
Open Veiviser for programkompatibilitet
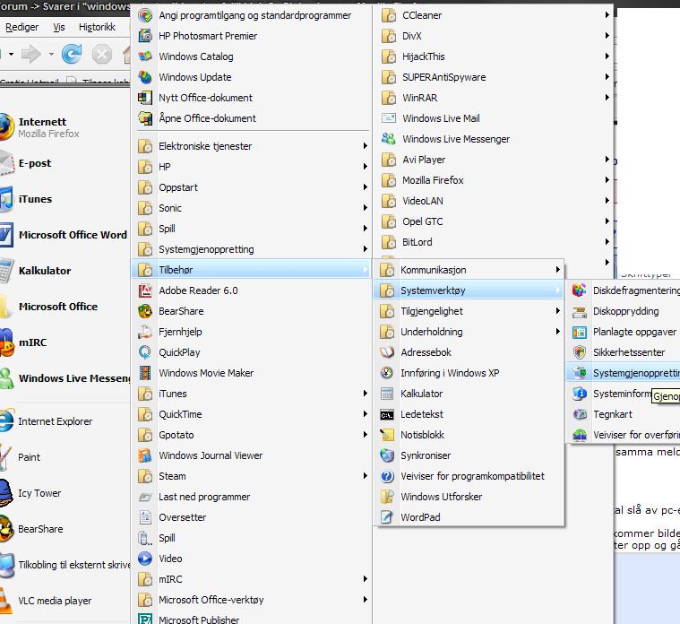click(x=470, y=476)
